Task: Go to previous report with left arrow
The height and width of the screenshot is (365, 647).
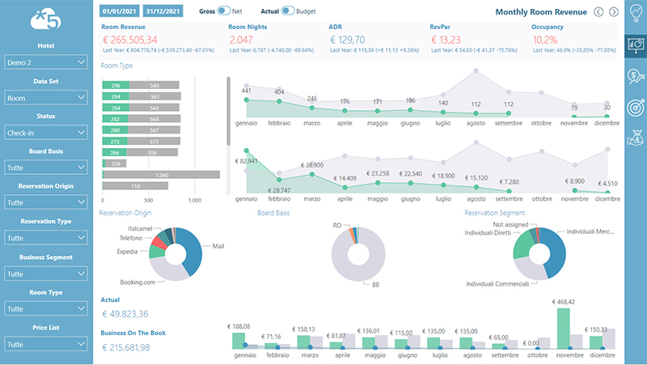Action: coord(598,12)
